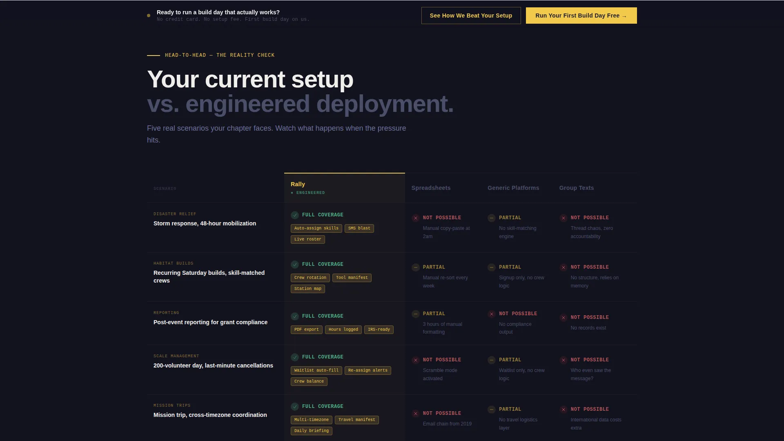Click 'No skill-matching engine' text

click(x=518, y=232)
